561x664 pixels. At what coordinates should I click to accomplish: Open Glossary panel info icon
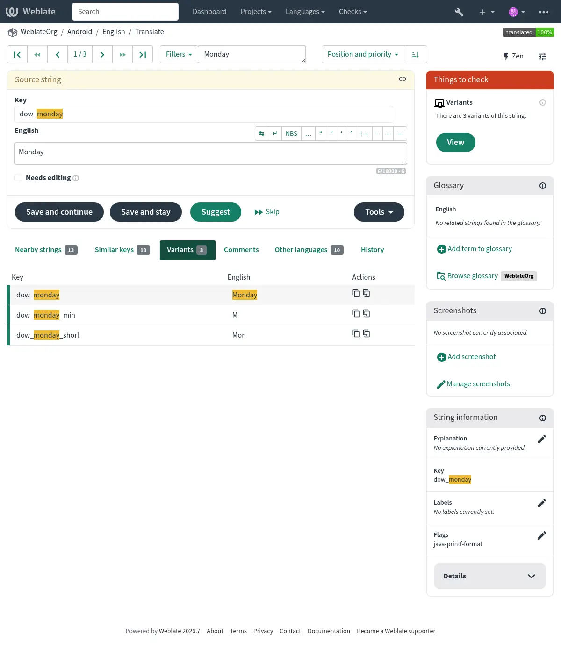[543, 186]
